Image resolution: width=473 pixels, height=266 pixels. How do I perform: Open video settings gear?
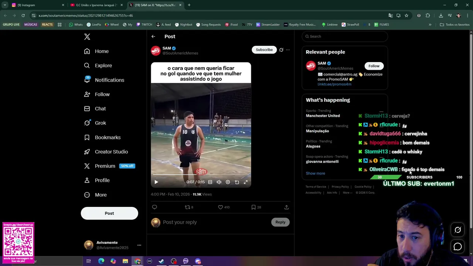point(228,182)
